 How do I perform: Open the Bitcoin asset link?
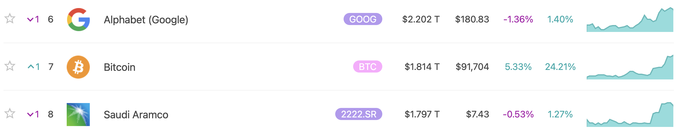point(120,67)
